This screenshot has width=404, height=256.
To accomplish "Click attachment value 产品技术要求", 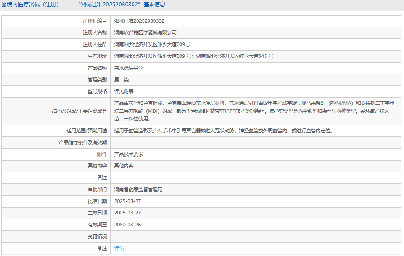I will [x=128, y=154].
